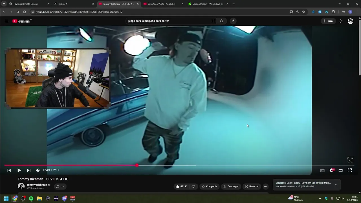
Task: Switch to BabyKeemVEVO YouTube tab
Action: click(163, 4)
